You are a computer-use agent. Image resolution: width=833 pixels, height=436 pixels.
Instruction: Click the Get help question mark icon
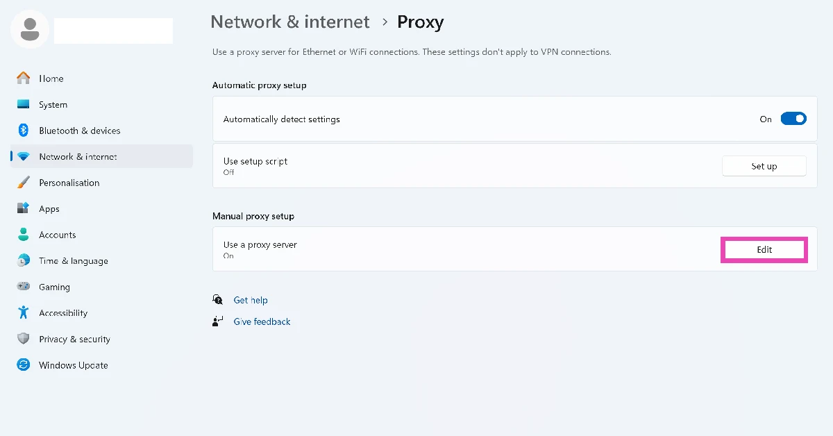click(218, 299)
